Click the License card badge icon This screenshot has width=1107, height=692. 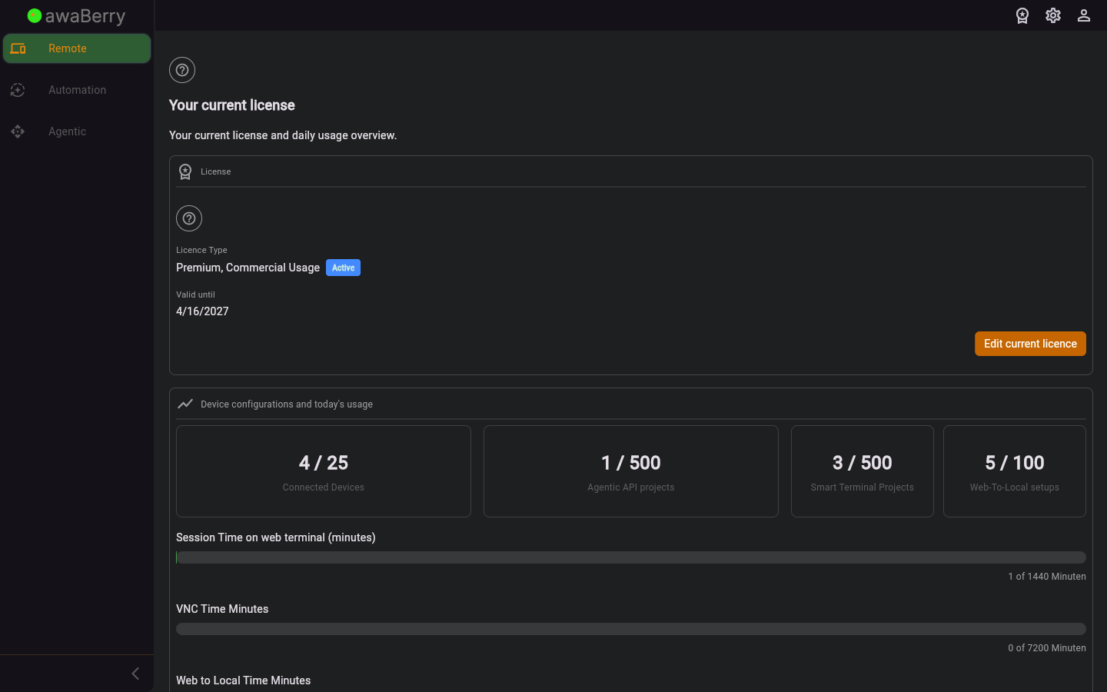[185, 171]
